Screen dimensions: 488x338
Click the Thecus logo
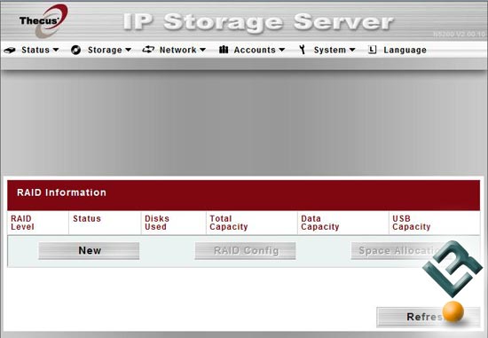[x=43, y=21]
